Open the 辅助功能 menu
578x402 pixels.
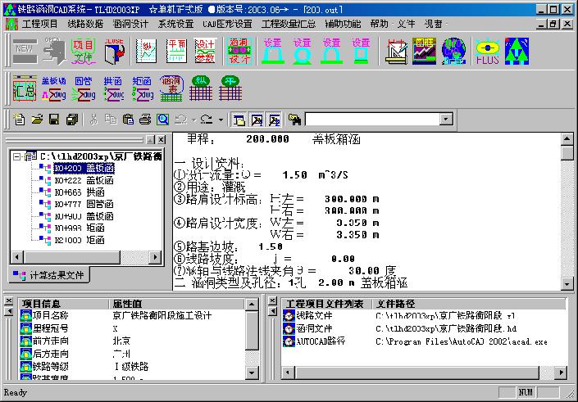click(343, 24)
